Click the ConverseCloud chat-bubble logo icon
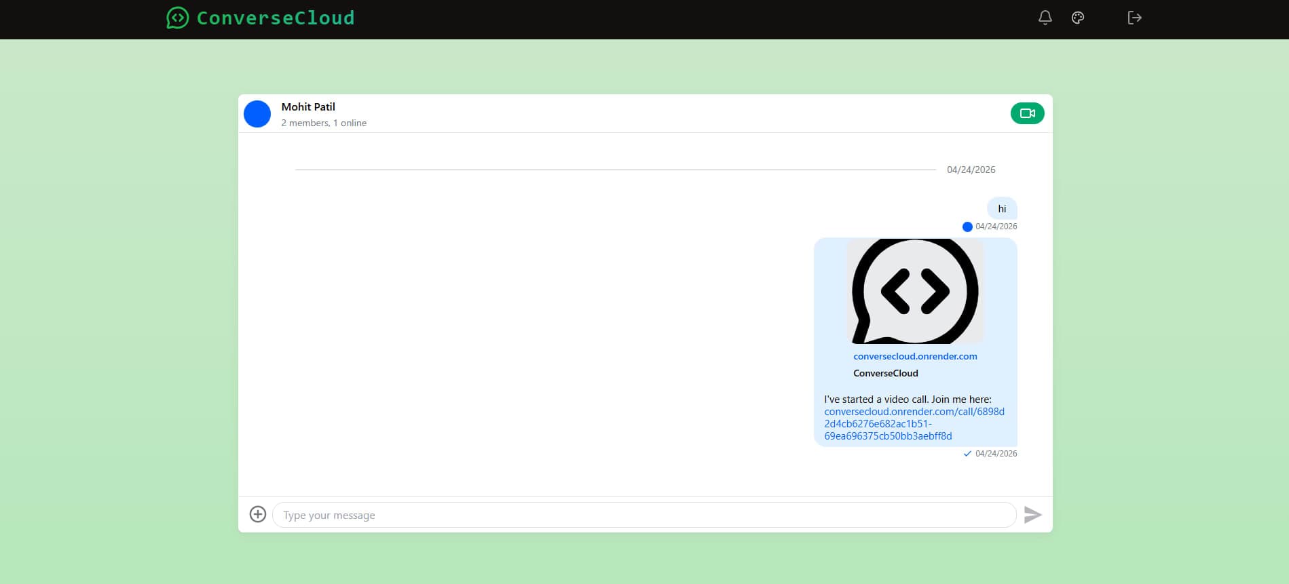 pos(178,18)
